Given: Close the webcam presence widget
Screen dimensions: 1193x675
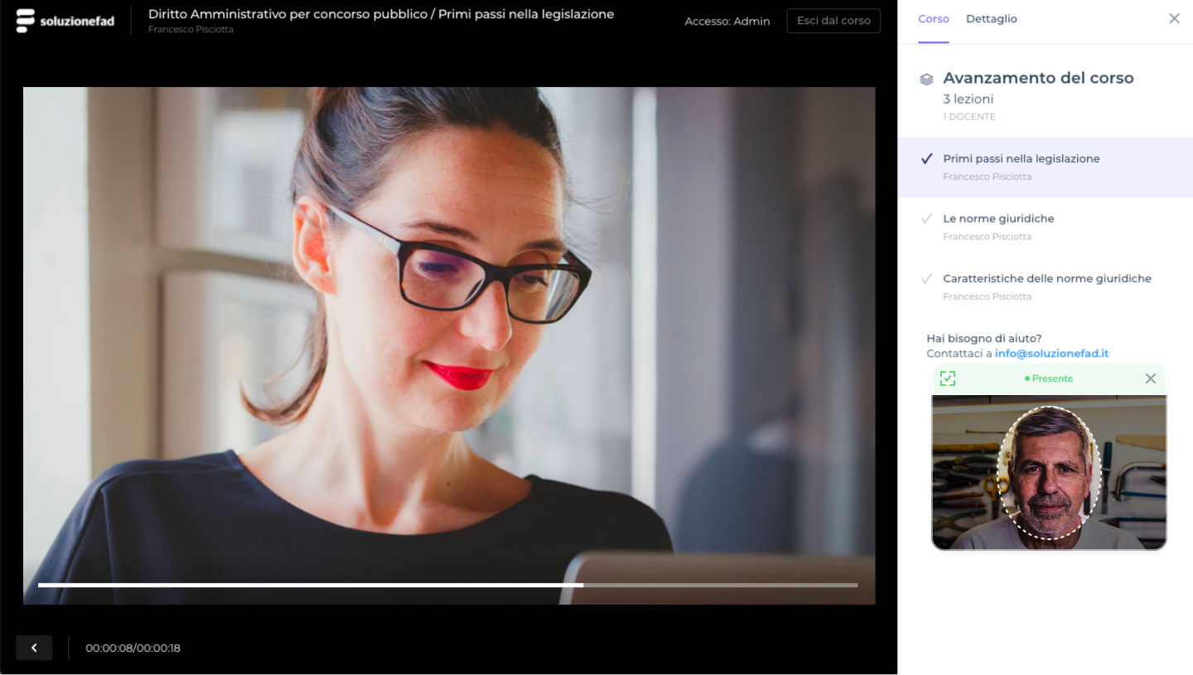Looking at the screenshot, I should [x=1150, y=378].
